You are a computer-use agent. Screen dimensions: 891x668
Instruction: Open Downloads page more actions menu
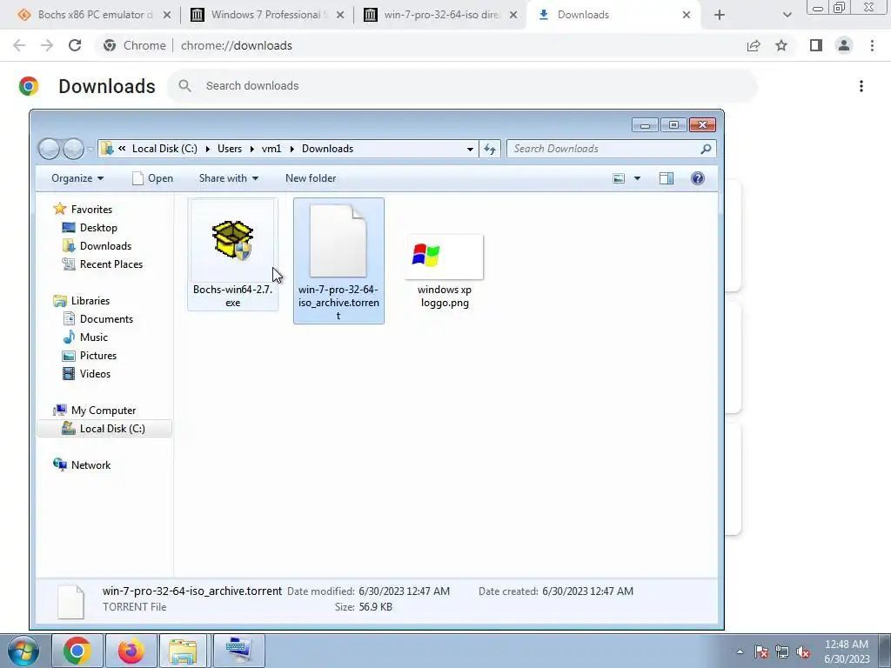pyautogui.click(x=861, y=86)
